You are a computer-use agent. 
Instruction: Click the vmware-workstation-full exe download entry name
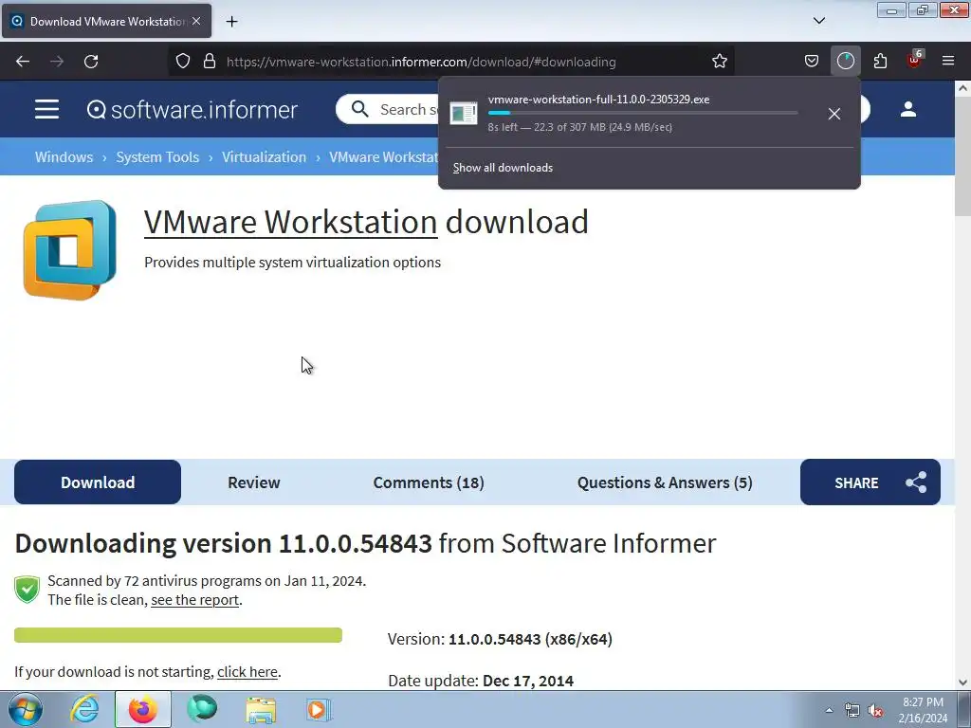tap(599, 99)
